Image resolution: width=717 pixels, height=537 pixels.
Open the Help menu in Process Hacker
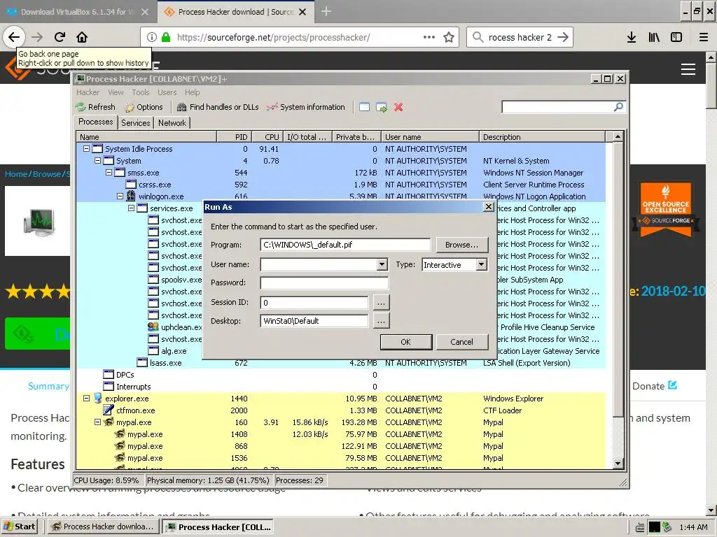tap(192, 92)
